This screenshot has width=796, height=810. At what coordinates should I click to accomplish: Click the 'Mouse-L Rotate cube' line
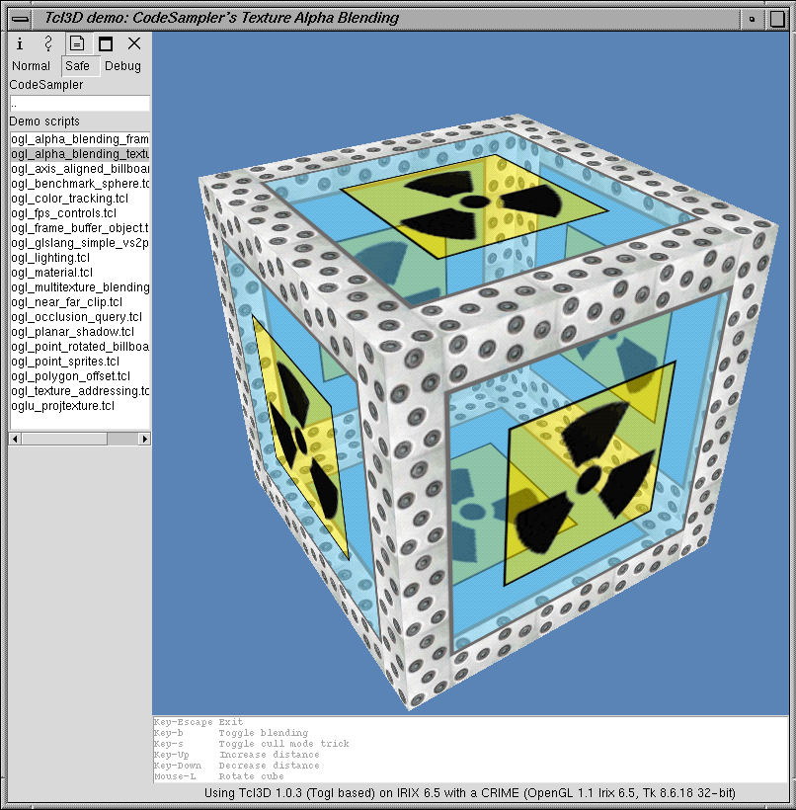[218, 776]
